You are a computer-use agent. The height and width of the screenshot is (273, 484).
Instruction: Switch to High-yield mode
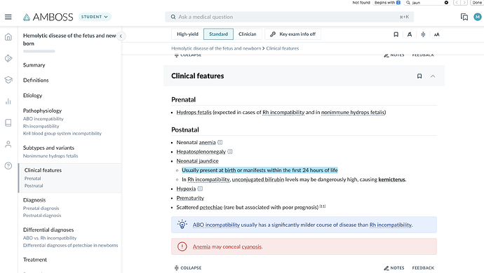click(187, 34)
